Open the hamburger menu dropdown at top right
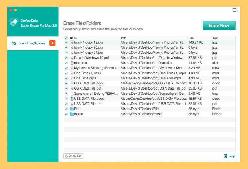248x169 pixels. tap(235, 10)
